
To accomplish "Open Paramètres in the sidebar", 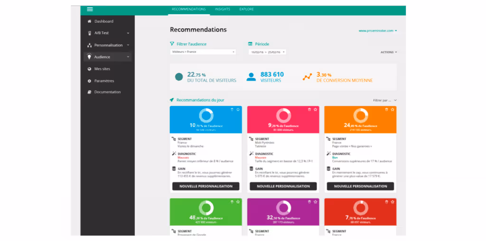I will click(x=104, y=81).
